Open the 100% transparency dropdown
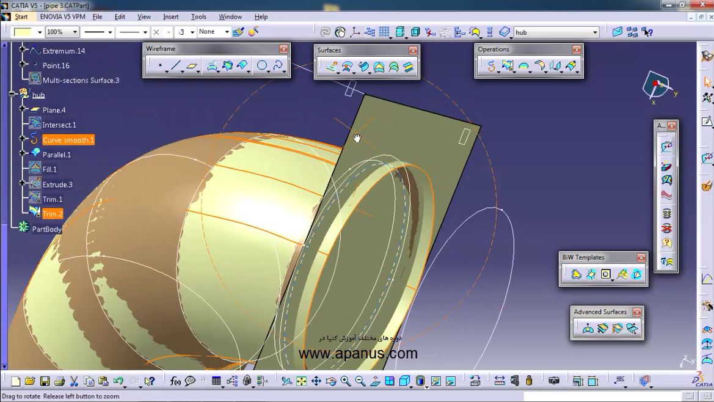The image size is (714, 402). tap(75, 32)
